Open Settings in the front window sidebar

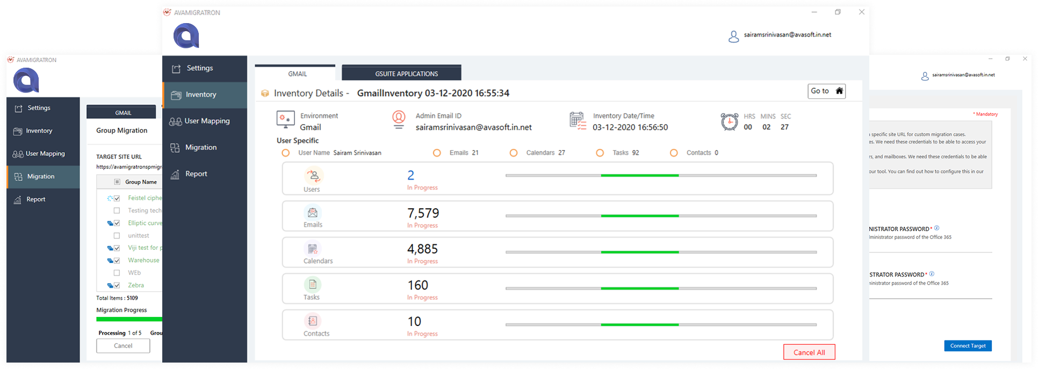(205, 69)
